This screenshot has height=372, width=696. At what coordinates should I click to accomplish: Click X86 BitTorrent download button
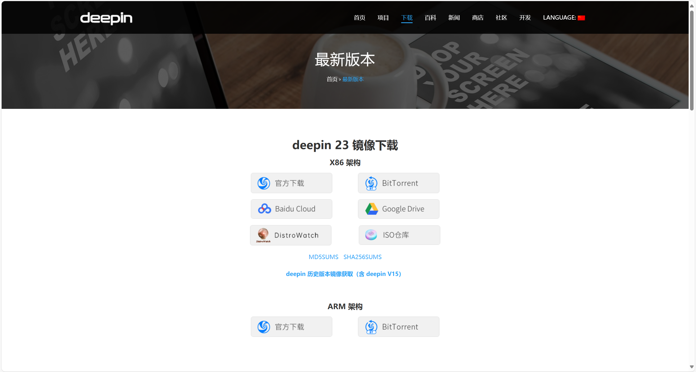(399, 183)
